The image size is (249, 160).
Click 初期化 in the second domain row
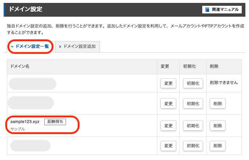(x=193, y=104)
